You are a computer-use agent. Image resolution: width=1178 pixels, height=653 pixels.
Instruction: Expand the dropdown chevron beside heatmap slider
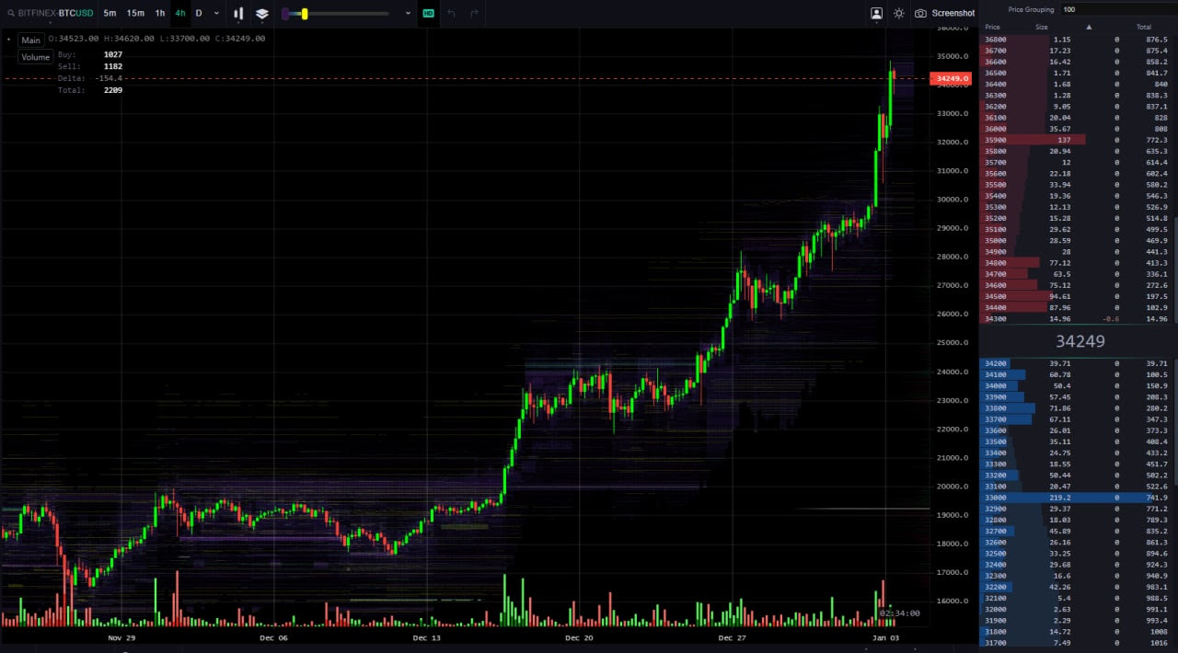(x=408, y=14)
